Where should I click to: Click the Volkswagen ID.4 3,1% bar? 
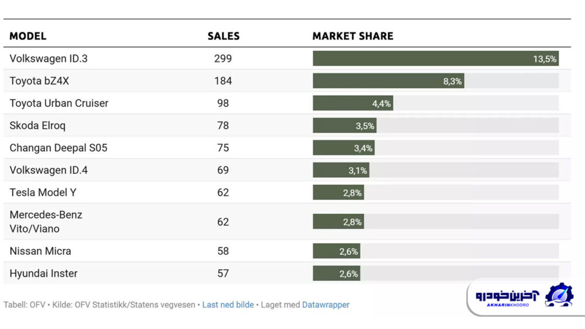(x=340, y=170)
